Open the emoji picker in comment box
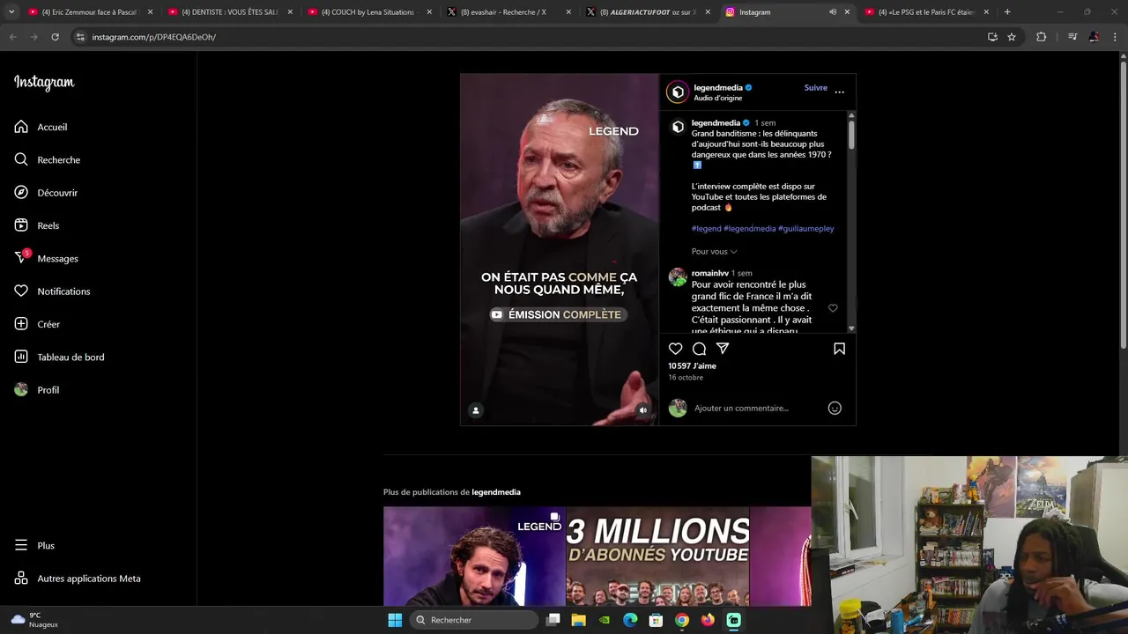The height and width of the screenshot is (634, 1128). click(x=835, y=408)
